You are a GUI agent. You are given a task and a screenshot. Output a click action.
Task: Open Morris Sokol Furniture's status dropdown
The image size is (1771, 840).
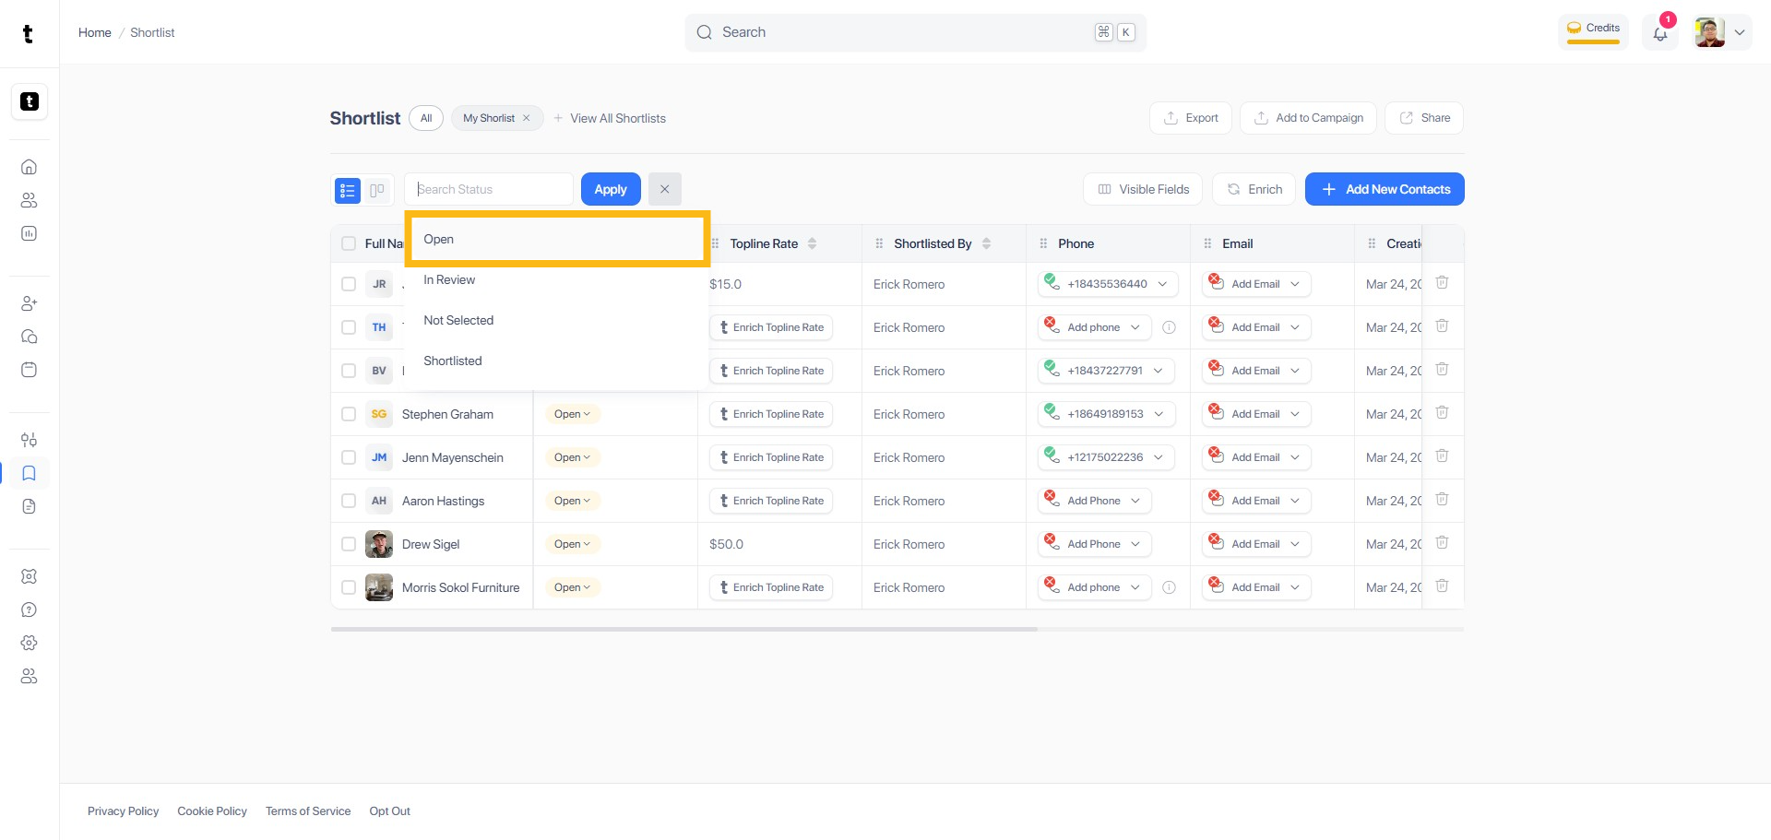click(573, 587)
